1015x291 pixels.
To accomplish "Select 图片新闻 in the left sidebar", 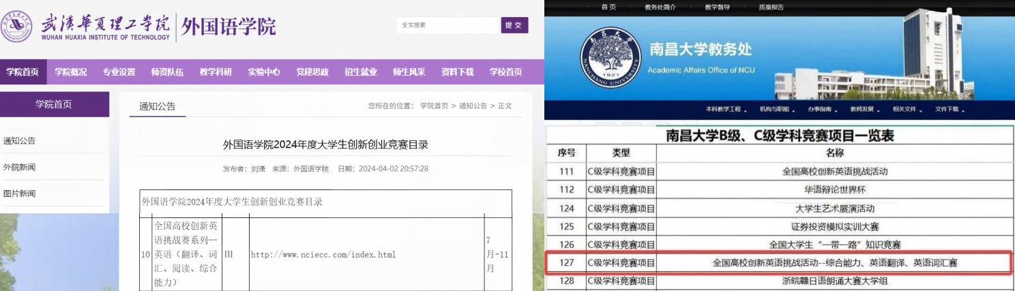I will pos(19,193).
